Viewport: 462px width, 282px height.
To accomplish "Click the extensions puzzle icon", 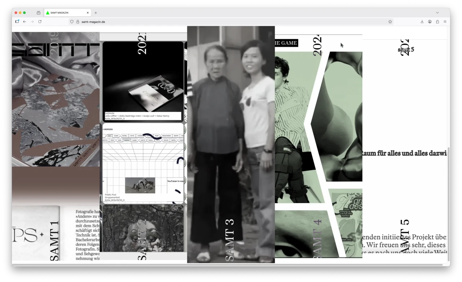I will click(x=437, y=22).
